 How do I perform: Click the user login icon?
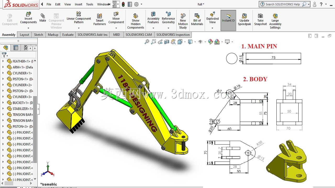coord(315,4)
